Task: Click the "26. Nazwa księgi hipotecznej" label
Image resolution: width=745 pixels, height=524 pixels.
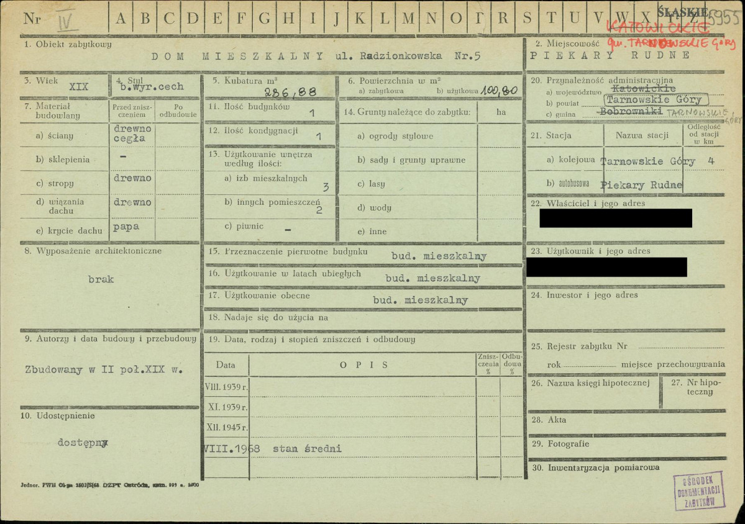Action: [590, 383]
